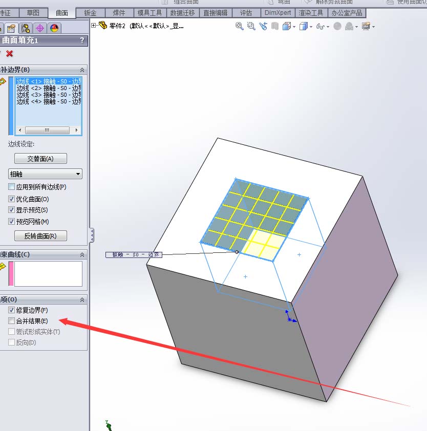Select the Zoom to Fit icon
The height and width of the screenshot is (431, 427).
pyautogui.click(x=239, y=26)
